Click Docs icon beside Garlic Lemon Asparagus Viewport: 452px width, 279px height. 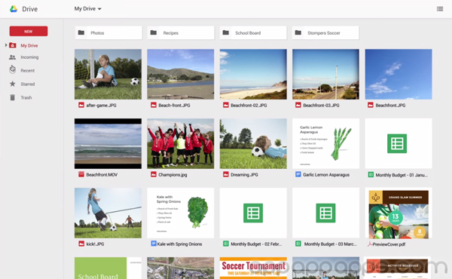pyautogui.click(x=298, y=174)
